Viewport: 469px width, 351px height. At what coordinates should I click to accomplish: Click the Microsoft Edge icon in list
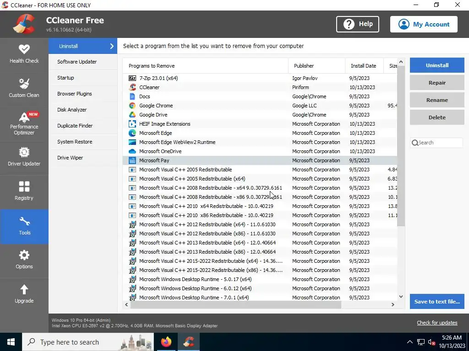[132, 133]
